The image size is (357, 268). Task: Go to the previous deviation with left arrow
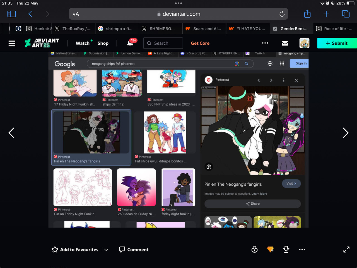[x=11, y=133]
